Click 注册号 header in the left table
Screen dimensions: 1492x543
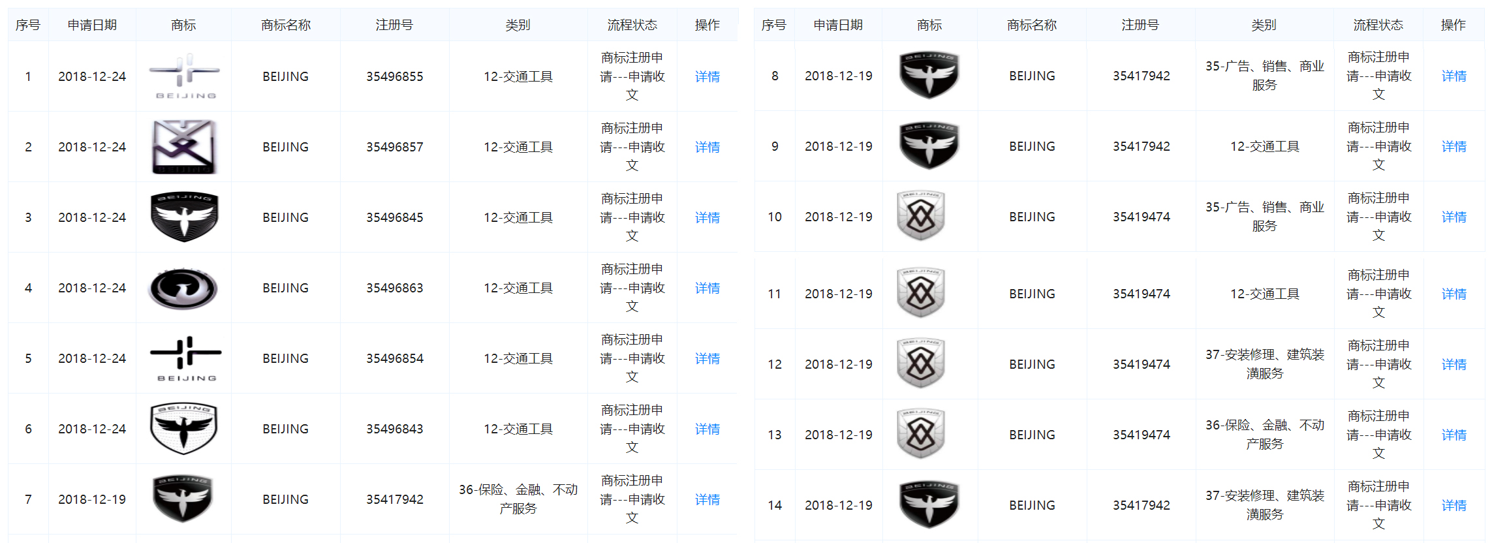(394, 25)
